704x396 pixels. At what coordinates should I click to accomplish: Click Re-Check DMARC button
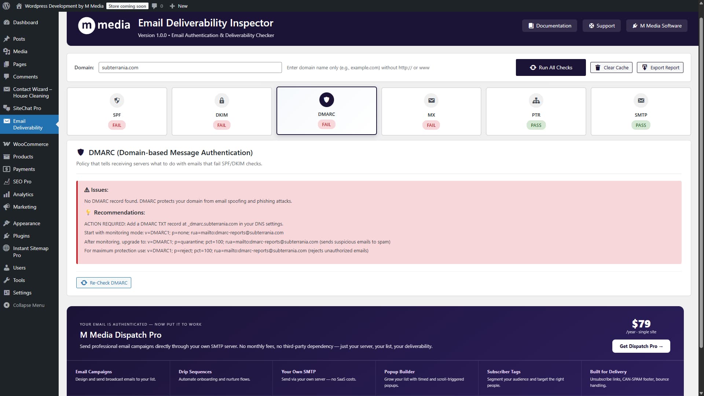[104, 283]
